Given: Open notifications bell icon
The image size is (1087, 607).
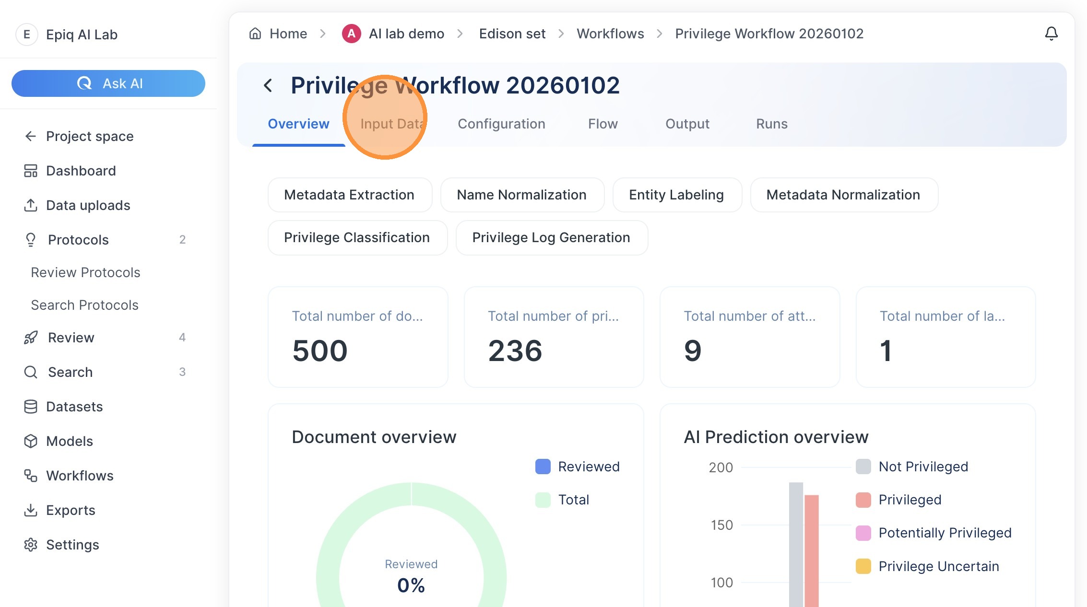Looking at the screenshot, I should tap(1051, 34).
